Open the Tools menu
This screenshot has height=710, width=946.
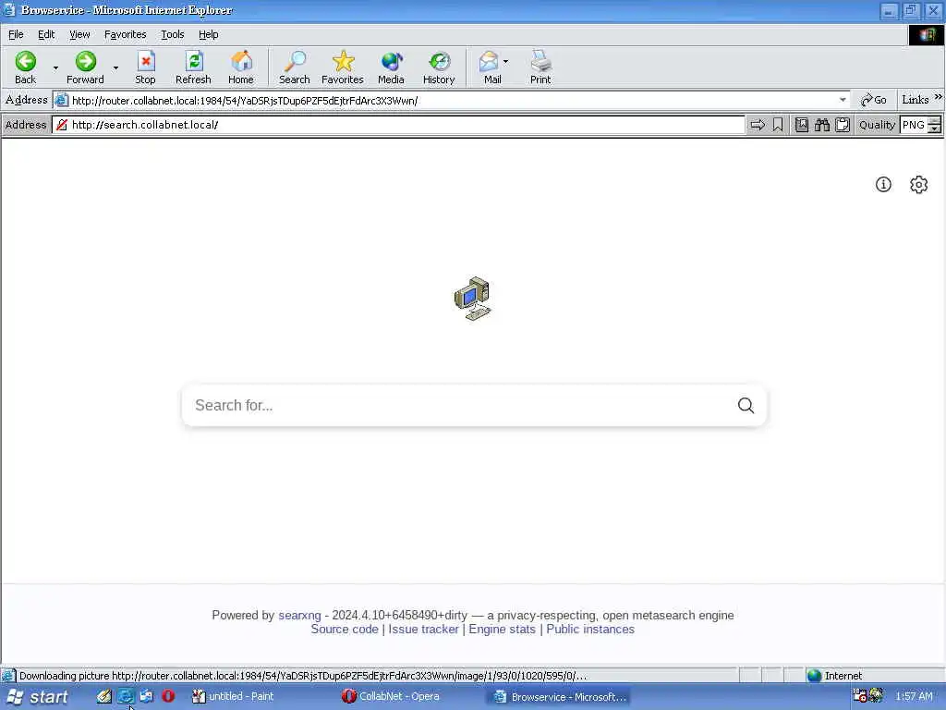(173, 34)
